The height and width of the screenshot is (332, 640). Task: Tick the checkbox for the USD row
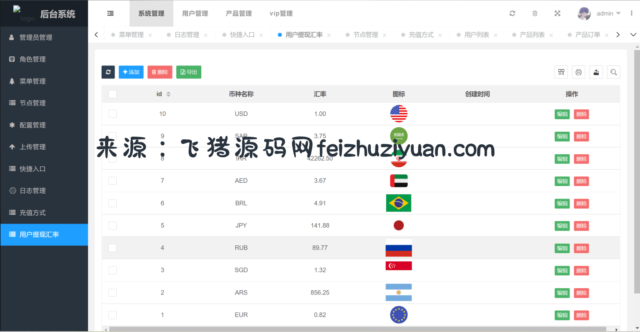(112, 114)
